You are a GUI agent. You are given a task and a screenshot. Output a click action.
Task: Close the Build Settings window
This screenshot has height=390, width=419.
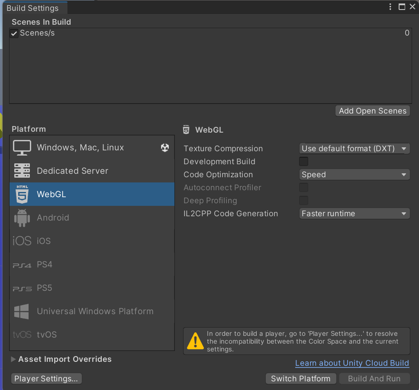click(413, 6)
